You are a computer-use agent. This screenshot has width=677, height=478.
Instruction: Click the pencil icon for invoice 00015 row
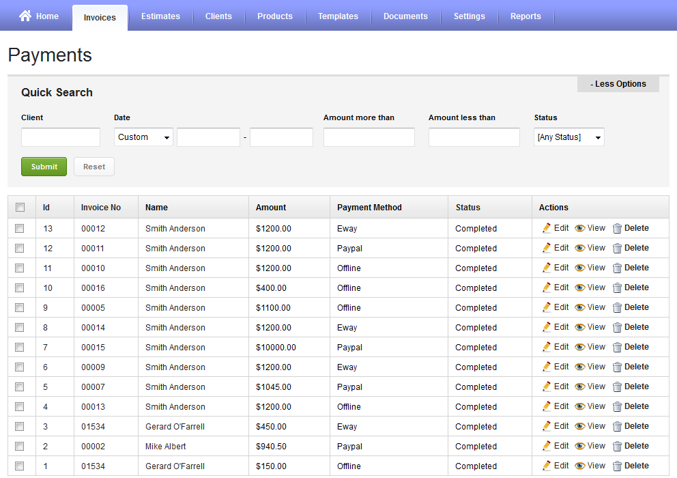point(546,347)
